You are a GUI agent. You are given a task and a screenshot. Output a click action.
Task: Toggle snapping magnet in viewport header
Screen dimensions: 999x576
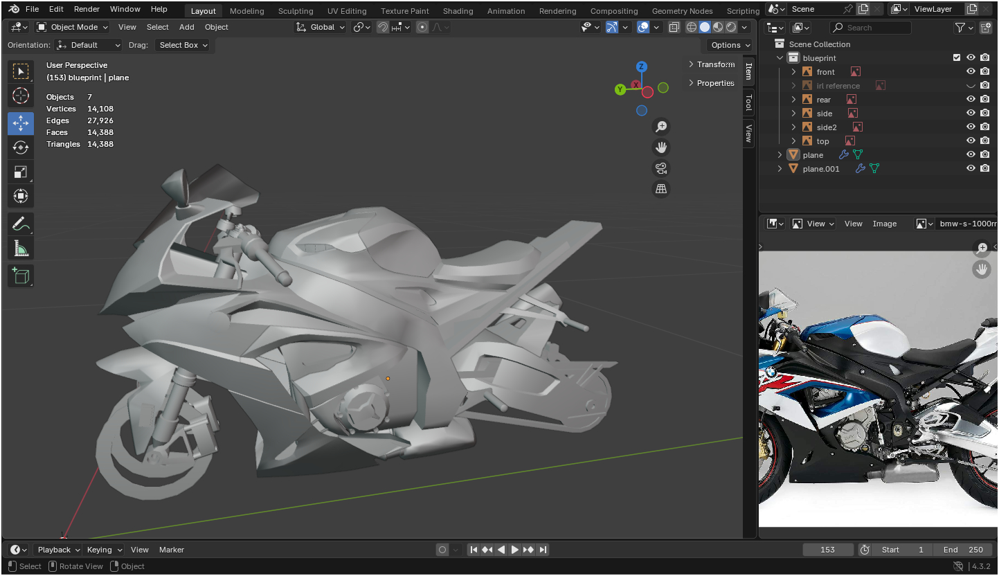point(383,27)
